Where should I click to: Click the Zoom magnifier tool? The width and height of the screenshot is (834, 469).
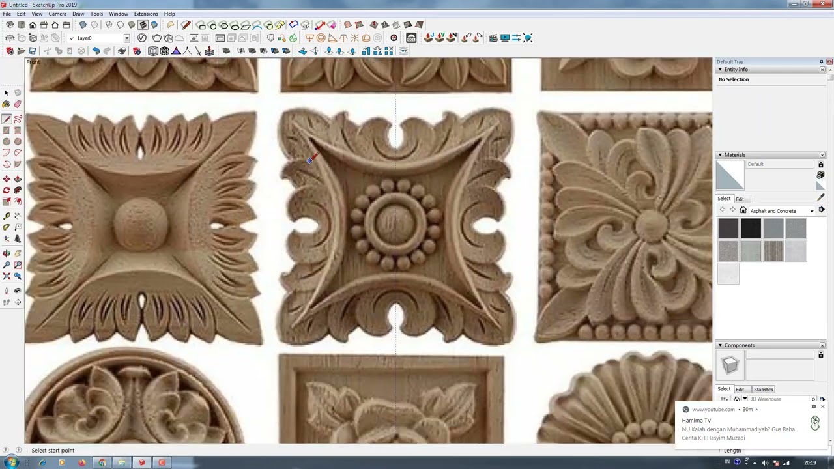tap(7, 265)
